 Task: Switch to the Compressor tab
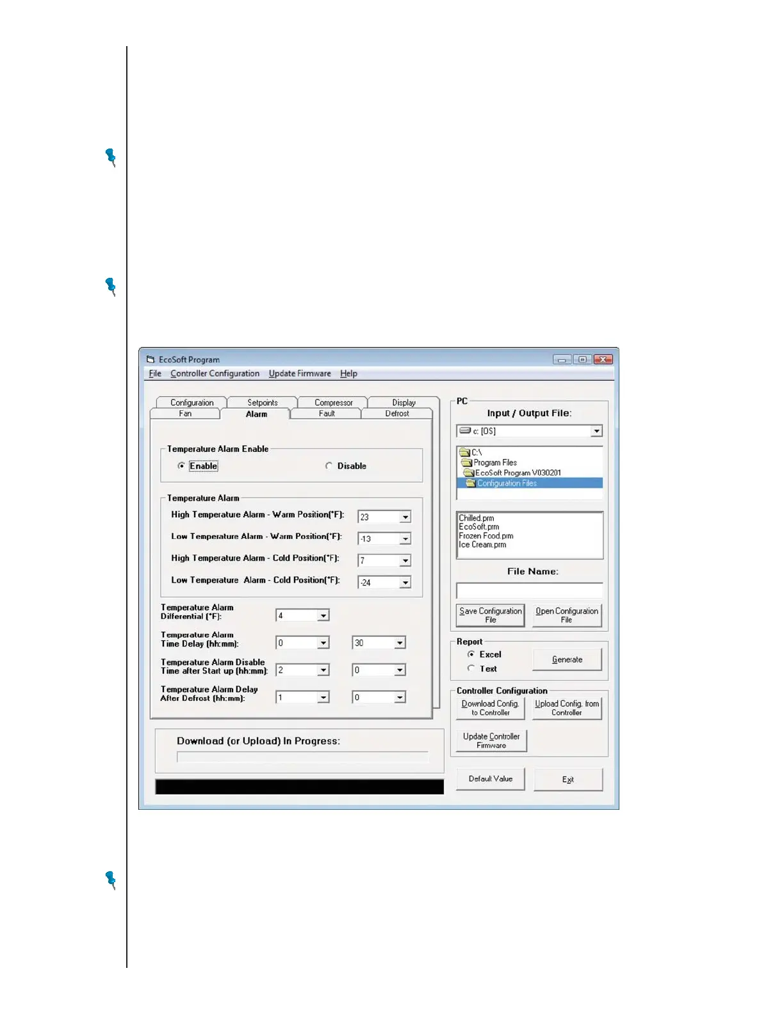pyautogui.click(x=334, y=403)
